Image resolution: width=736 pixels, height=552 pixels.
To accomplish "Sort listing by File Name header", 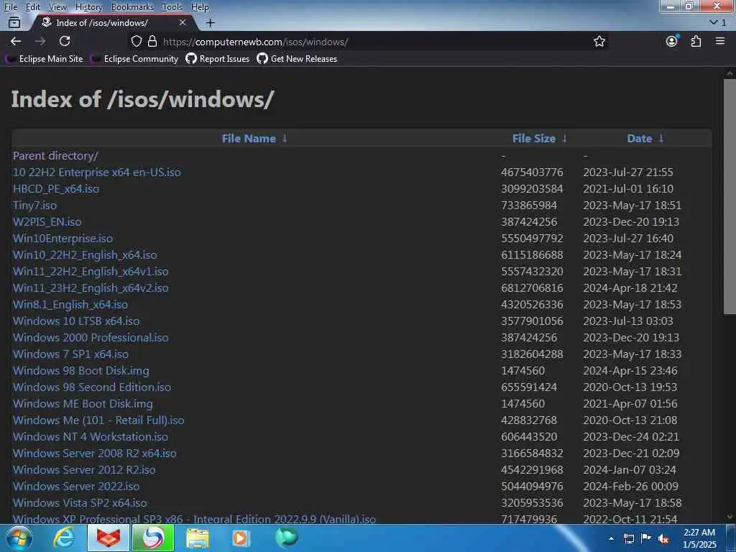I will (x=249, y=139).
